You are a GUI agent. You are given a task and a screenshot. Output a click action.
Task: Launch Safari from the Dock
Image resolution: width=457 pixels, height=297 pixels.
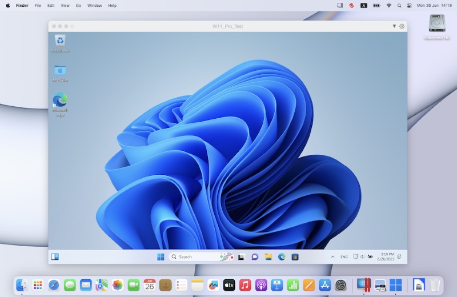[x=54, y=285]
